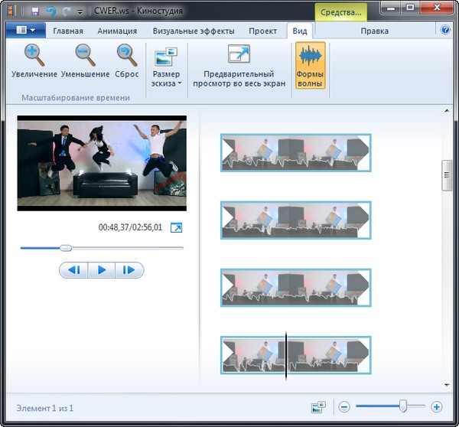
Task: Click the Save icon in quick access toolbar
Action: [x=35, y=11]
